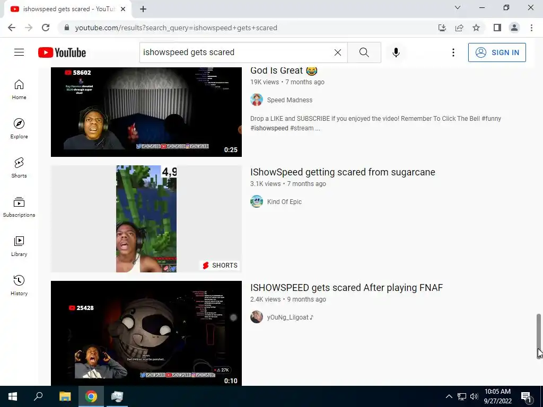Click the address bar URL

tap(176, 28)
